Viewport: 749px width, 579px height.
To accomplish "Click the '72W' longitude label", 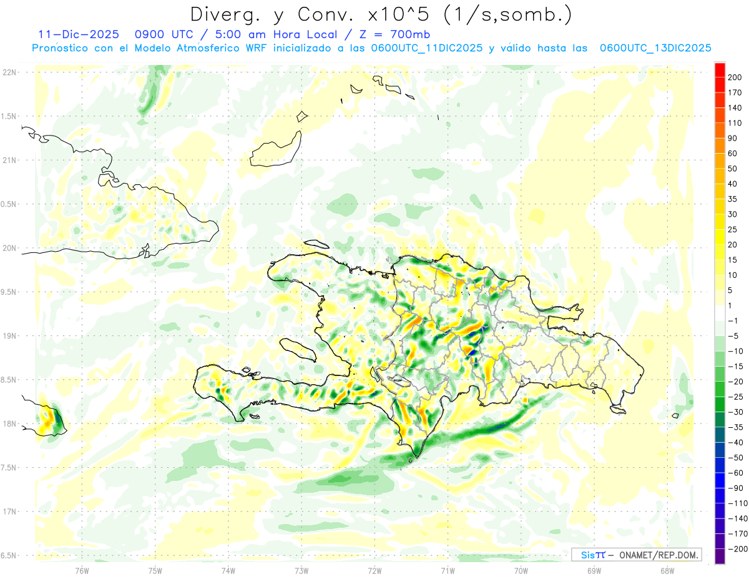I will 374,571.
